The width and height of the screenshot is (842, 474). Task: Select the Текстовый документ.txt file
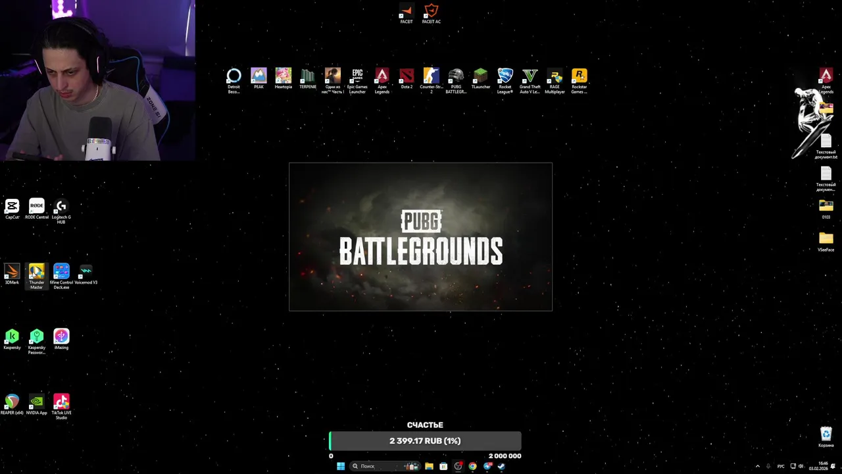[826, 146]
